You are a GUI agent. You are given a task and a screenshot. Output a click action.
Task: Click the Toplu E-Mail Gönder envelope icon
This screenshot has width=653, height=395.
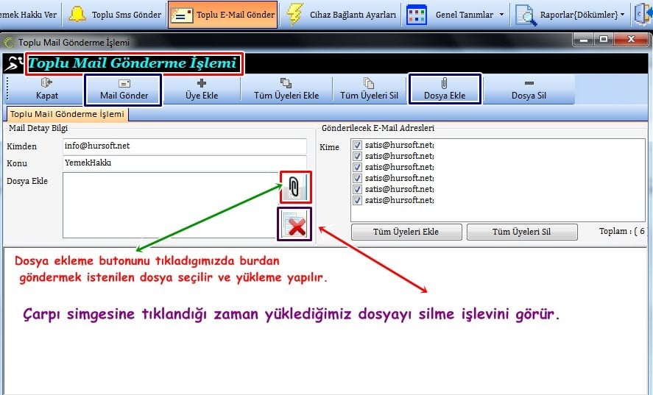point(182,15)
